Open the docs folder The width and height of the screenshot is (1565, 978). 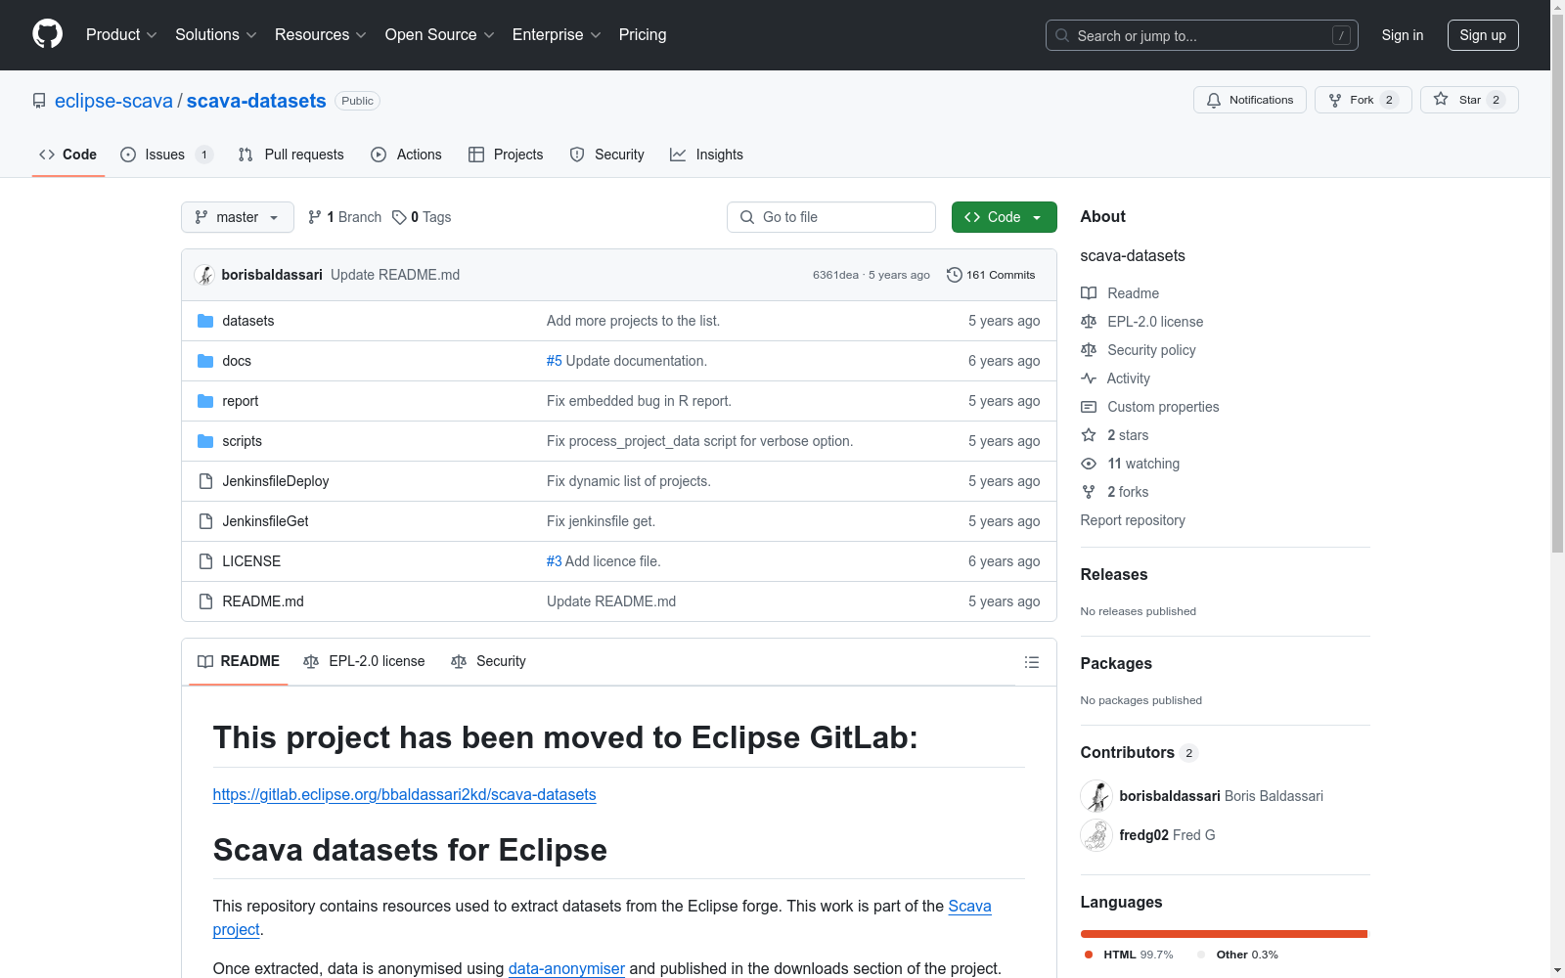click(237, 361)
